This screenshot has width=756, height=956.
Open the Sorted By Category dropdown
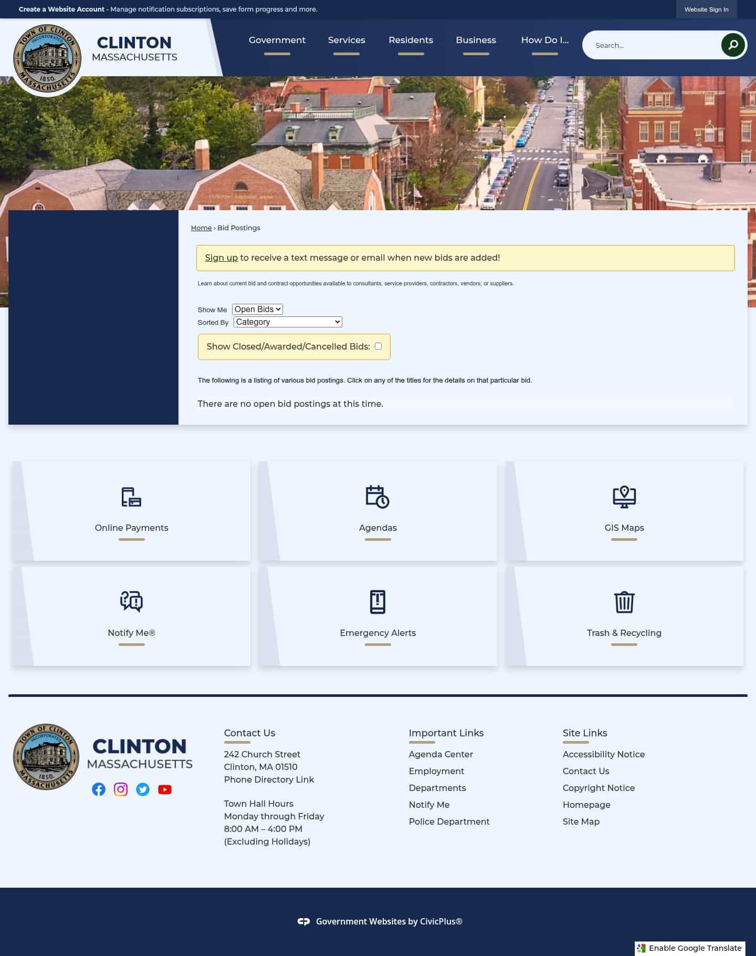288,322
